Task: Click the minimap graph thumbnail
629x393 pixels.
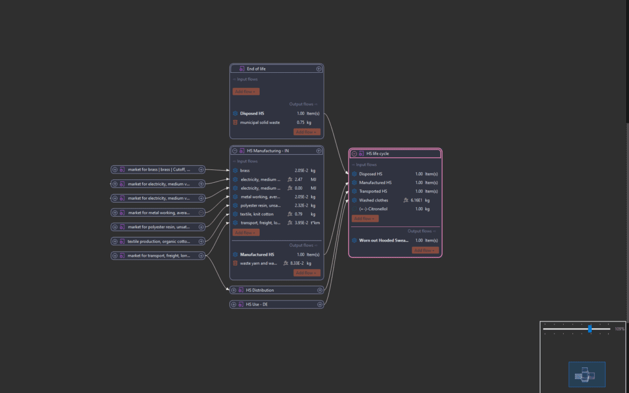Action: 586,374
